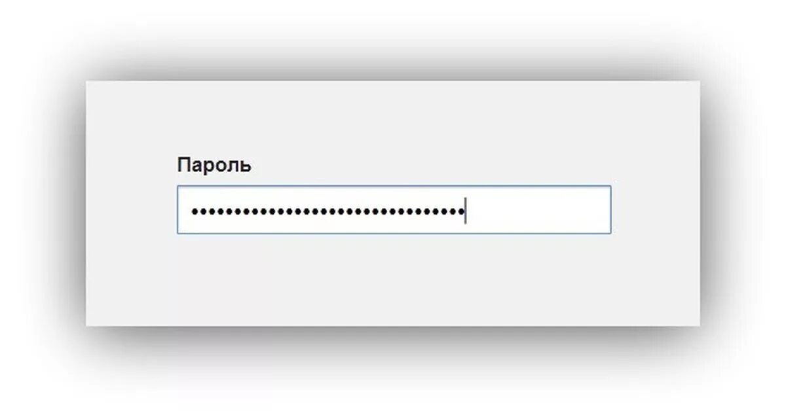
Task: Click gray area right of the password field
Action: [x=655, y=210]
